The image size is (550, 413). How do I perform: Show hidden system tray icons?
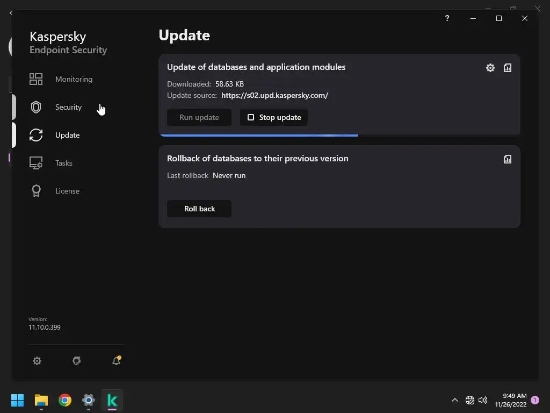455,400
